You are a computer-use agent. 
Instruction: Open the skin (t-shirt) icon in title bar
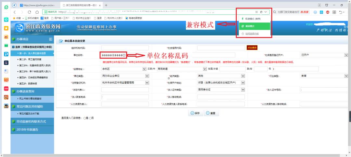pos(327,5)
